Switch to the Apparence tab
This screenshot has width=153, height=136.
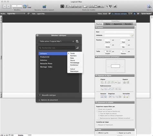tap(118, 24)
